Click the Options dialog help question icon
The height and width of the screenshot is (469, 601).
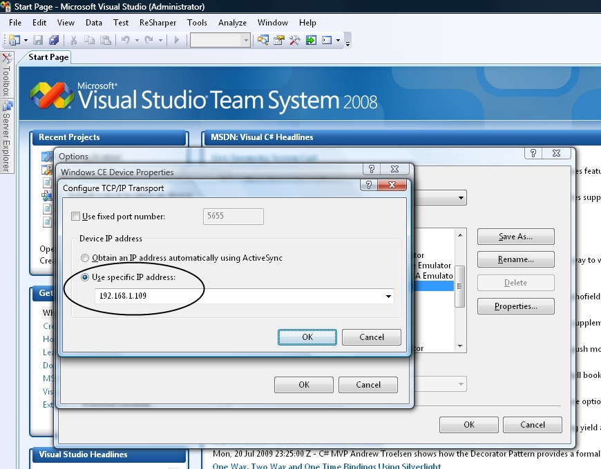coord(533,153)
